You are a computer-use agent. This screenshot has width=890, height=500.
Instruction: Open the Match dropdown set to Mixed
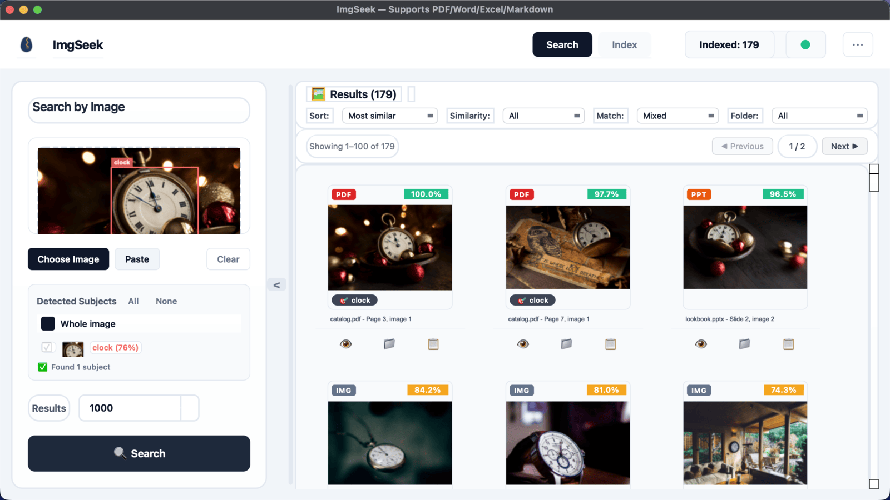coord(678,116)
